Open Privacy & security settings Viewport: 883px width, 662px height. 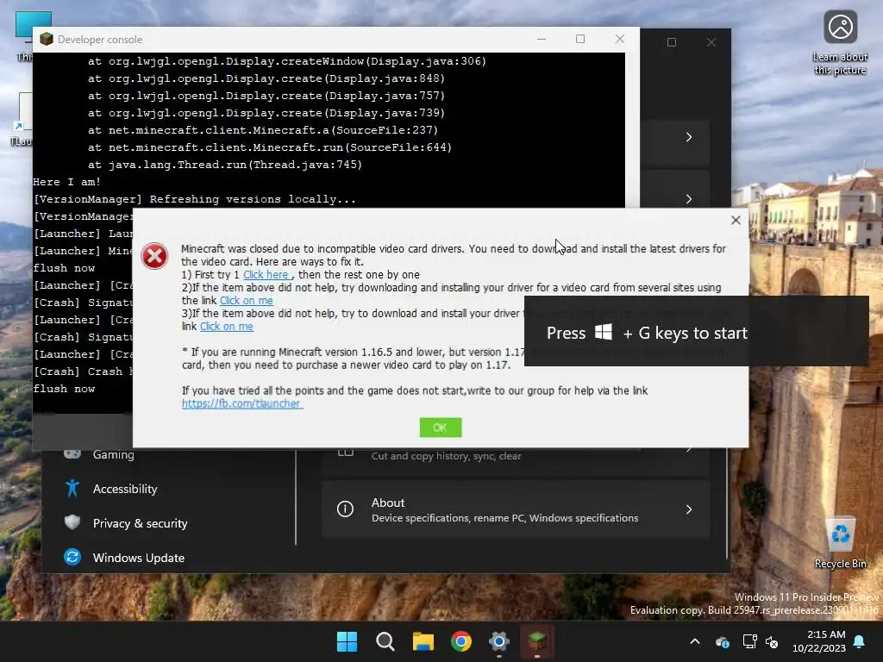pos(140,523)
